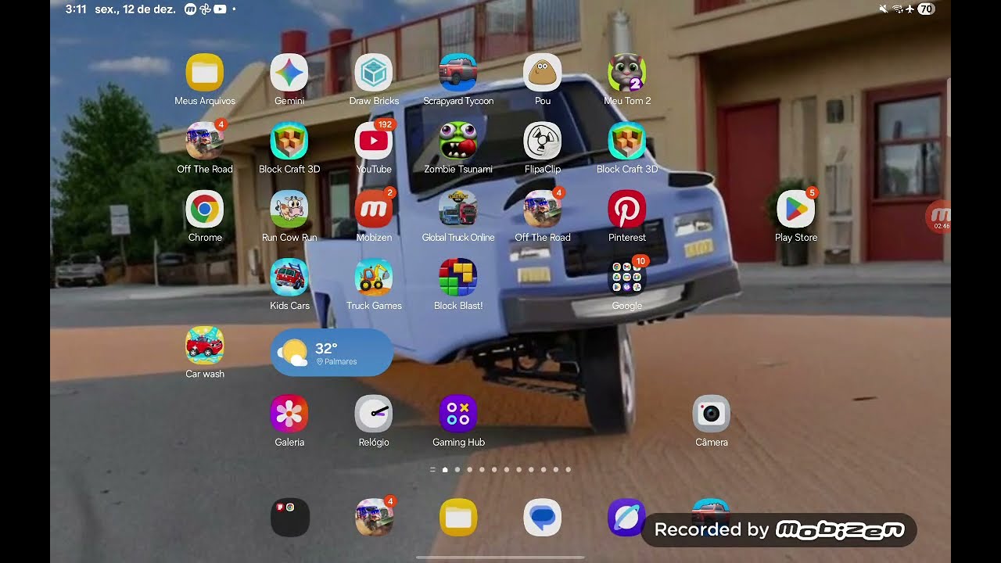Open the Draw Bricks game
Image resolution: width=1001 pixels, height=563 pixels.
374,73
